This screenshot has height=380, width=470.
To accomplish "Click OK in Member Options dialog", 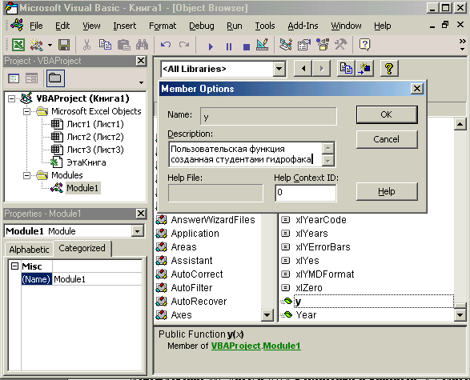I will pyautogui.click(x=387, y=114).
